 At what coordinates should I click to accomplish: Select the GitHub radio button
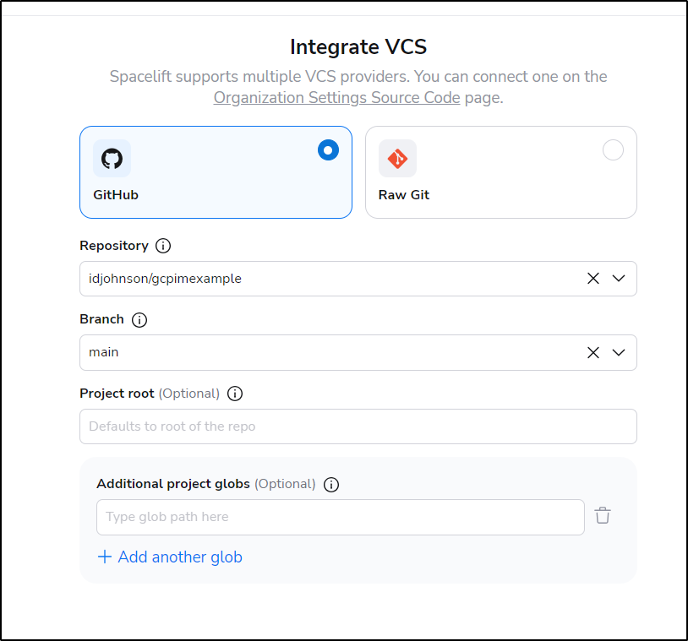click(x=328, y=150)
